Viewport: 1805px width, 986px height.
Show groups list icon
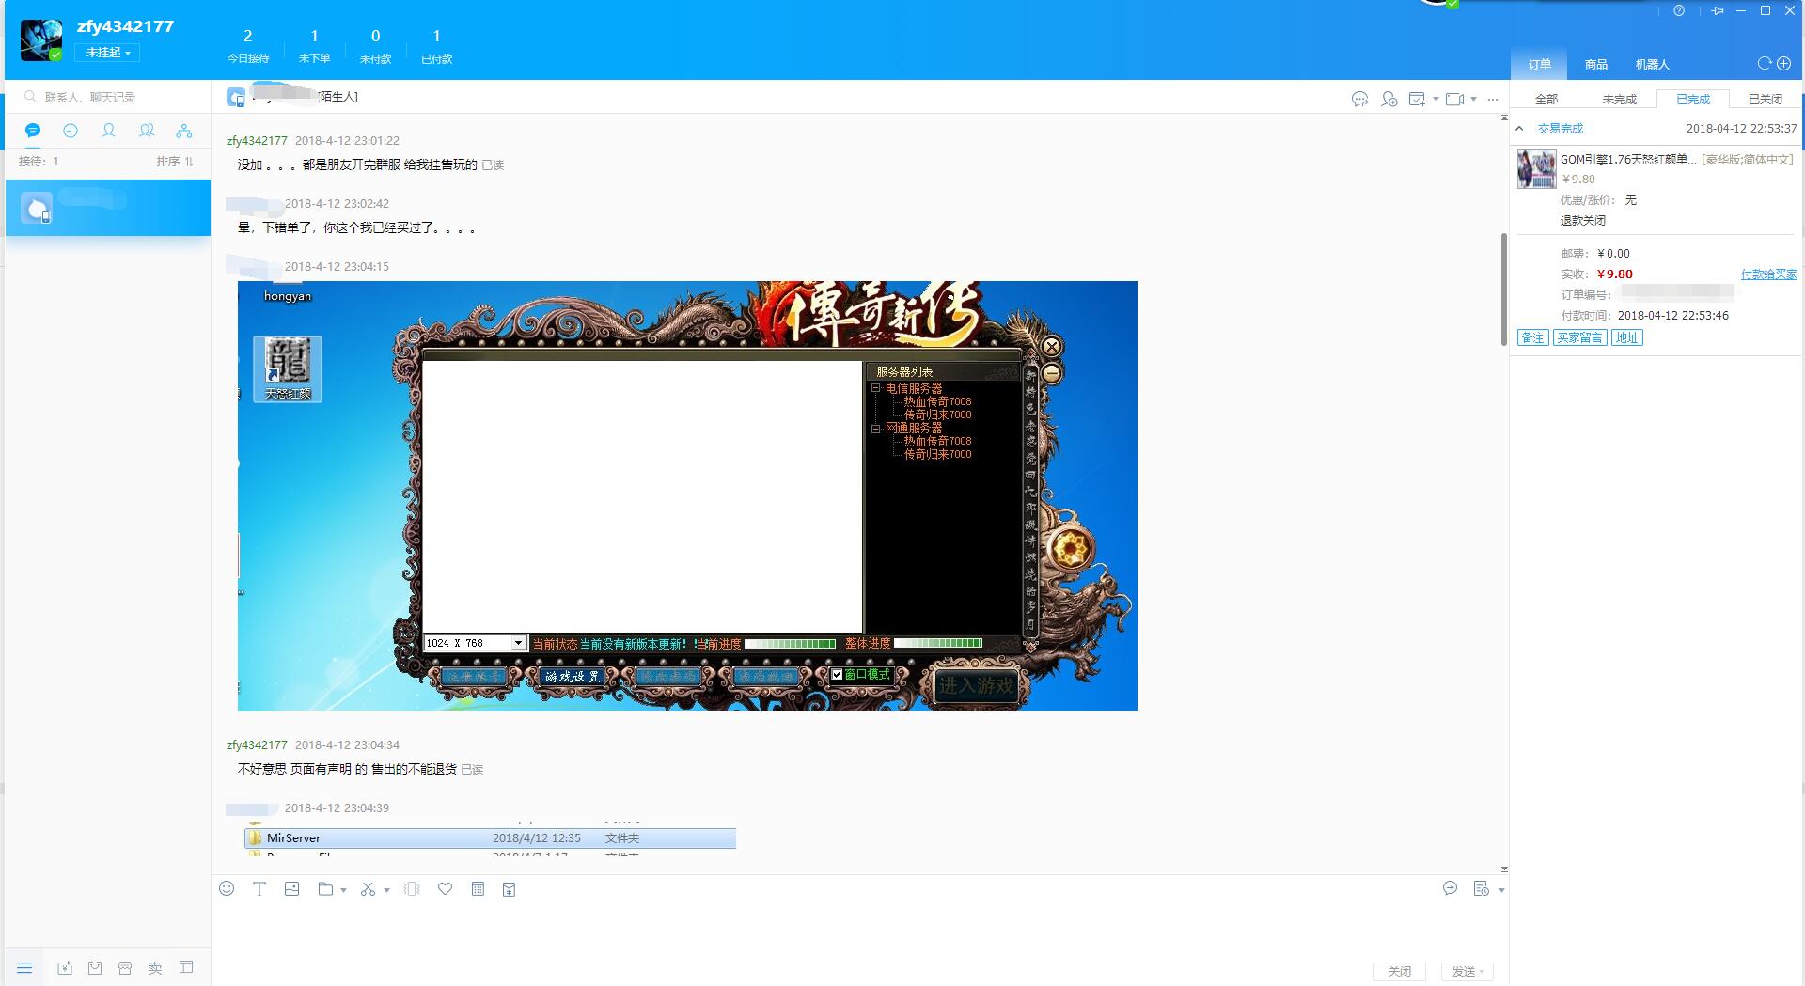[147, 131]
